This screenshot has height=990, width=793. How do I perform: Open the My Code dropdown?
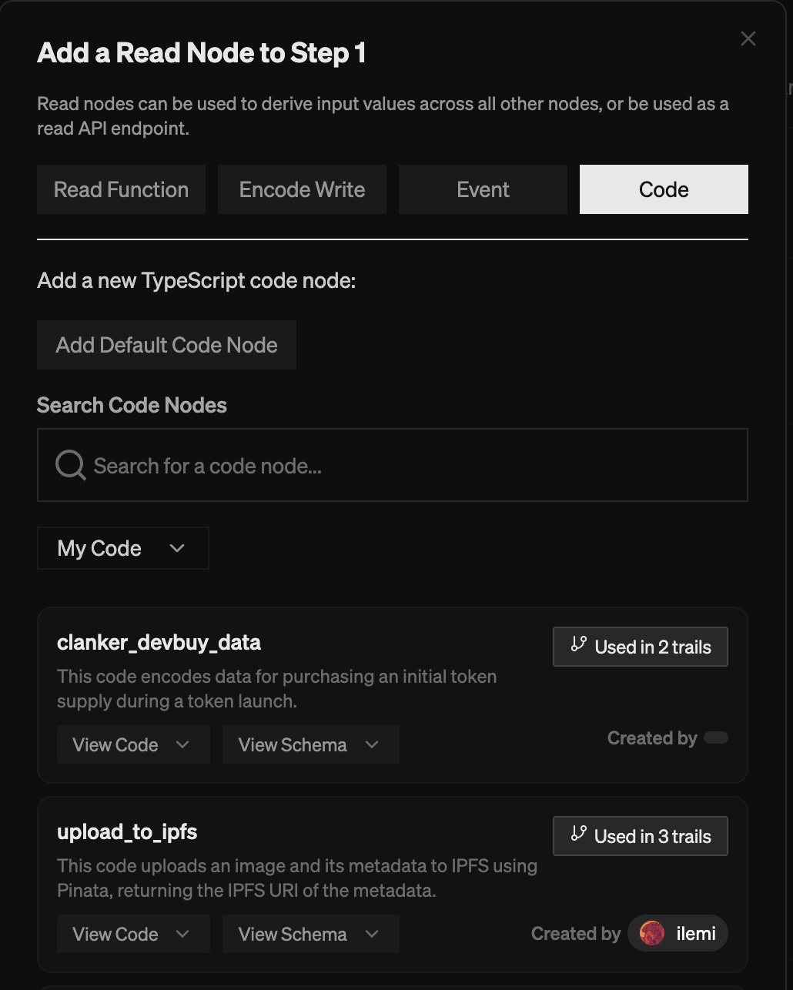pyautogui.click(x=122, y=548)
